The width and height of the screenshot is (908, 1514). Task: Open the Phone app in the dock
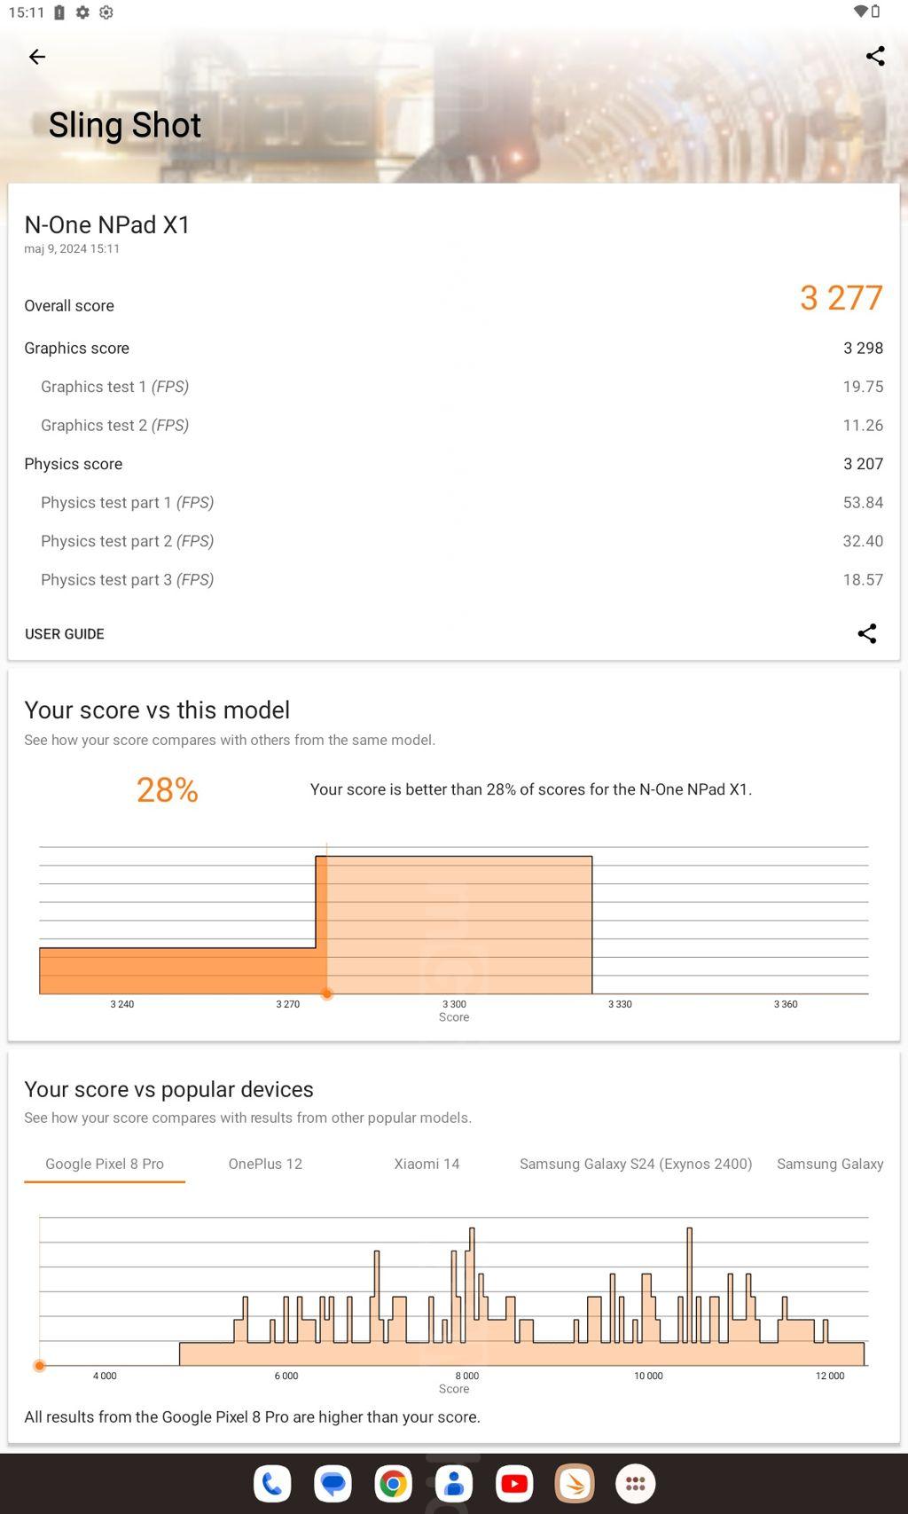272,1484
